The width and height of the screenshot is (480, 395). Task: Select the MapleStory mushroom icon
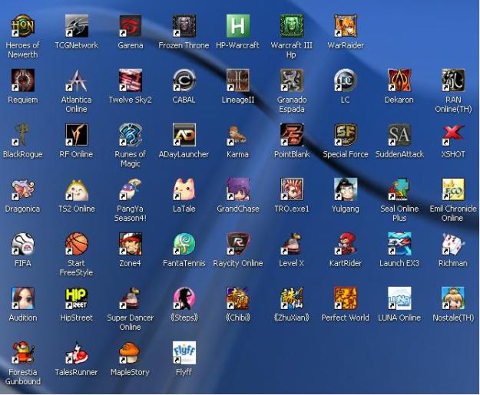pos(130,353)
